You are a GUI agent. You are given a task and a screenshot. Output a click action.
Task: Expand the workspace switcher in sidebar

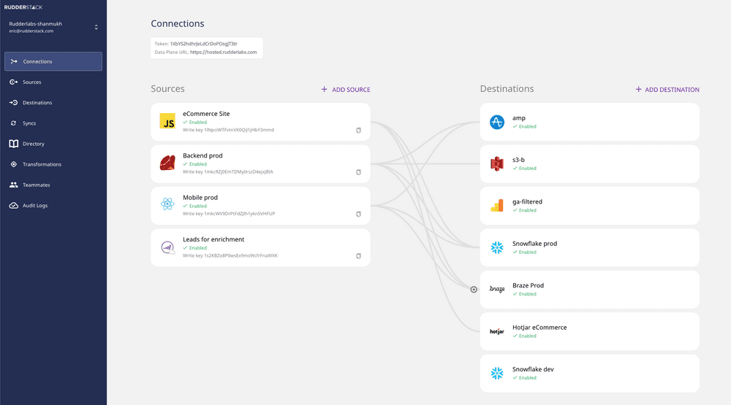(96, 28)
